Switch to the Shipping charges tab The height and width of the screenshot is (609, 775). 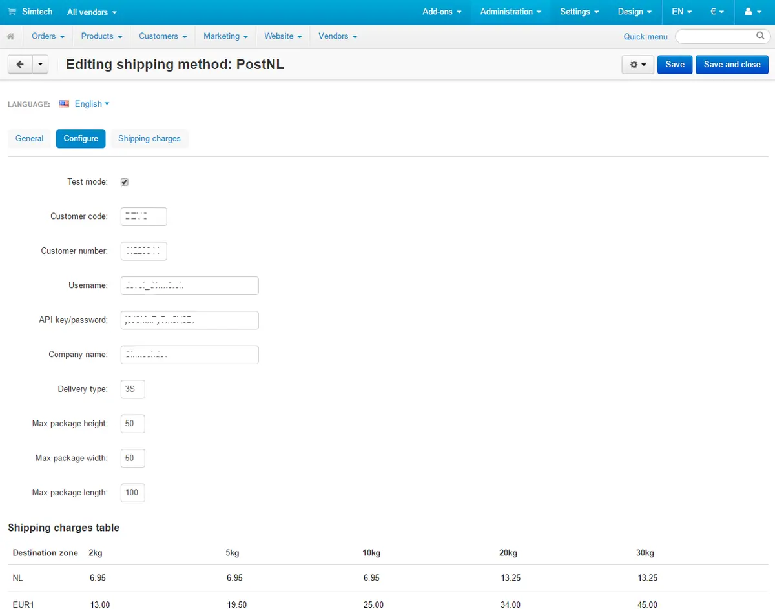click(149, 138)
